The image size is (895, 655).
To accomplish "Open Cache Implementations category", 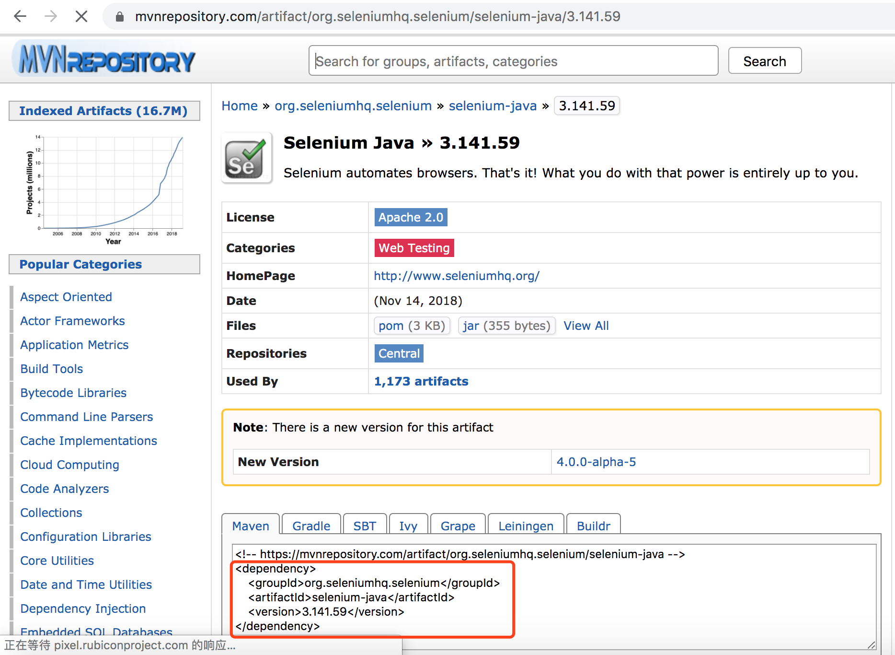I will point(89,441).
